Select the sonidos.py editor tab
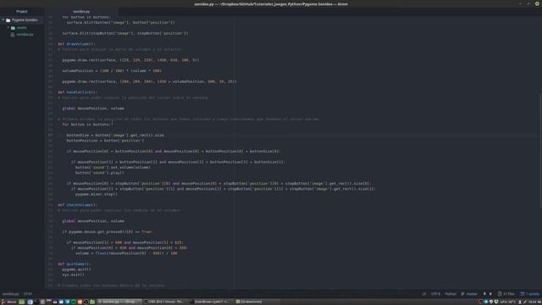The width and height of the screenshot is (542, 305). (x=81, y=11)
